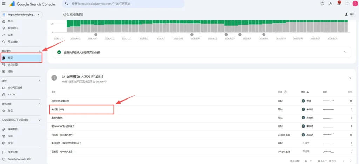Sort by the 验证 column header
This screenshot has width=359, height=164.
click(305, 92)
